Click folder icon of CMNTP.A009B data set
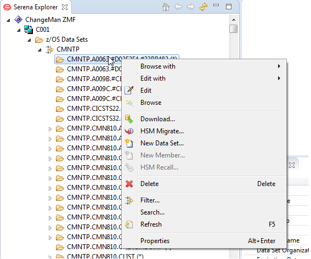Image resolution: width=311 pixels, height=259 pixels. pyautogui.click(x=60, y=79)
